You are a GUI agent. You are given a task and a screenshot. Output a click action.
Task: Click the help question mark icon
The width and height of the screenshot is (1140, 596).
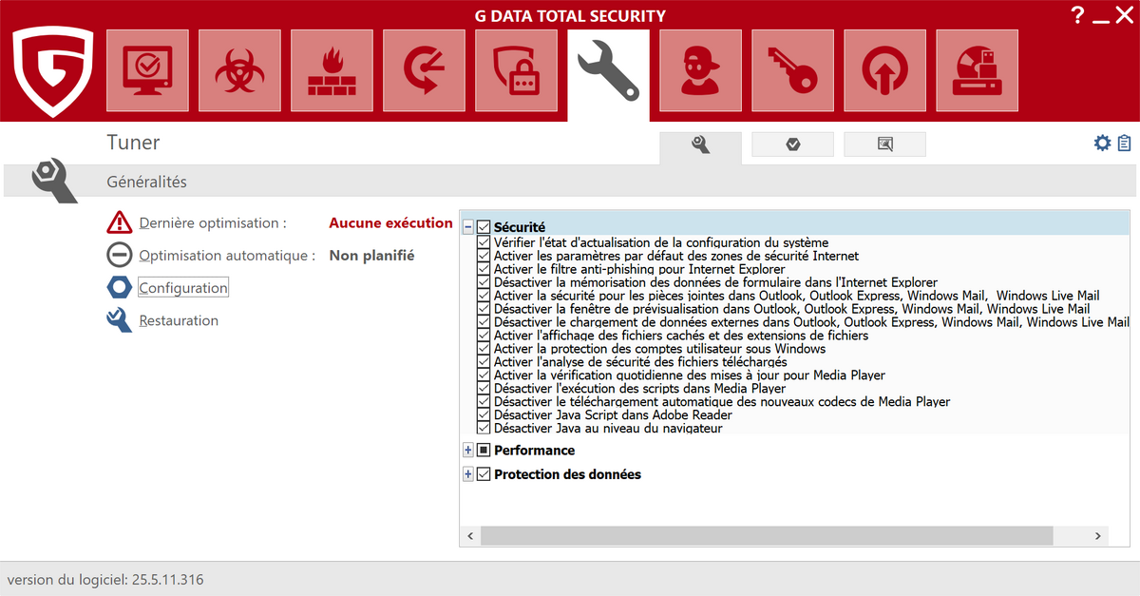click(x=1076, y=15)
